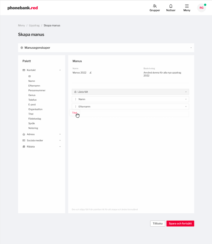Image resolution: width=212 pixels, height=244 pixels.
Task: Click the drag handle on Efternamn field
Action: pos(75,106)
